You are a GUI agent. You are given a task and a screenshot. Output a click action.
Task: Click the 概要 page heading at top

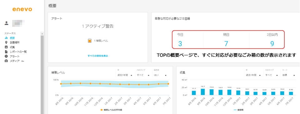52,6
